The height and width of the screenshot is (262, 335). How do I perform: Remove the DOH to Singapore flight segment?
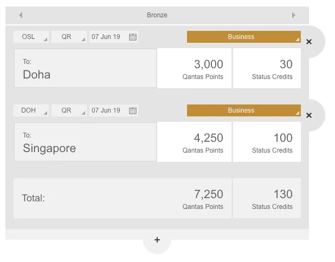[309, 115]
